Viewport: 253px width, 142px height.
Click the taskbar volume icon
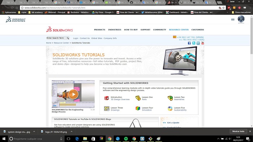(230, 139)
